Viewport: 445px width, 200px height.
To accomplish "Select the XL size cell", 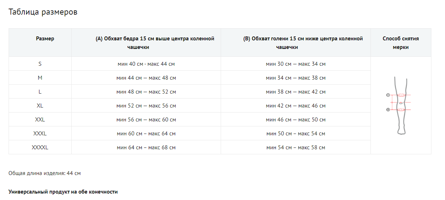I will [40, 106].
